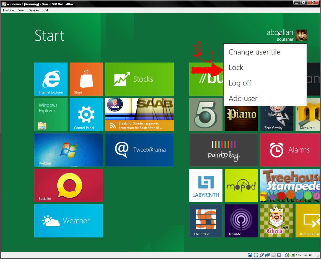Open the Control Panel tile

click(x=86, y=115)
